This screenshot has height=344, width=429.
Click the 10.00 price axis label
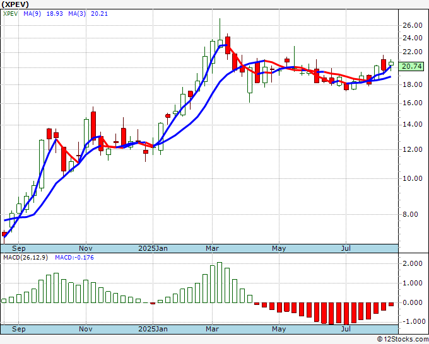[413, 178]
